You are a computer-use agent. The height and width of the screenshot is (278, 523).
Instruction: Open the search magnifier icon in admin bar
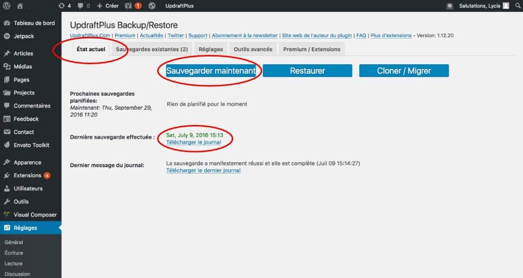518,6
